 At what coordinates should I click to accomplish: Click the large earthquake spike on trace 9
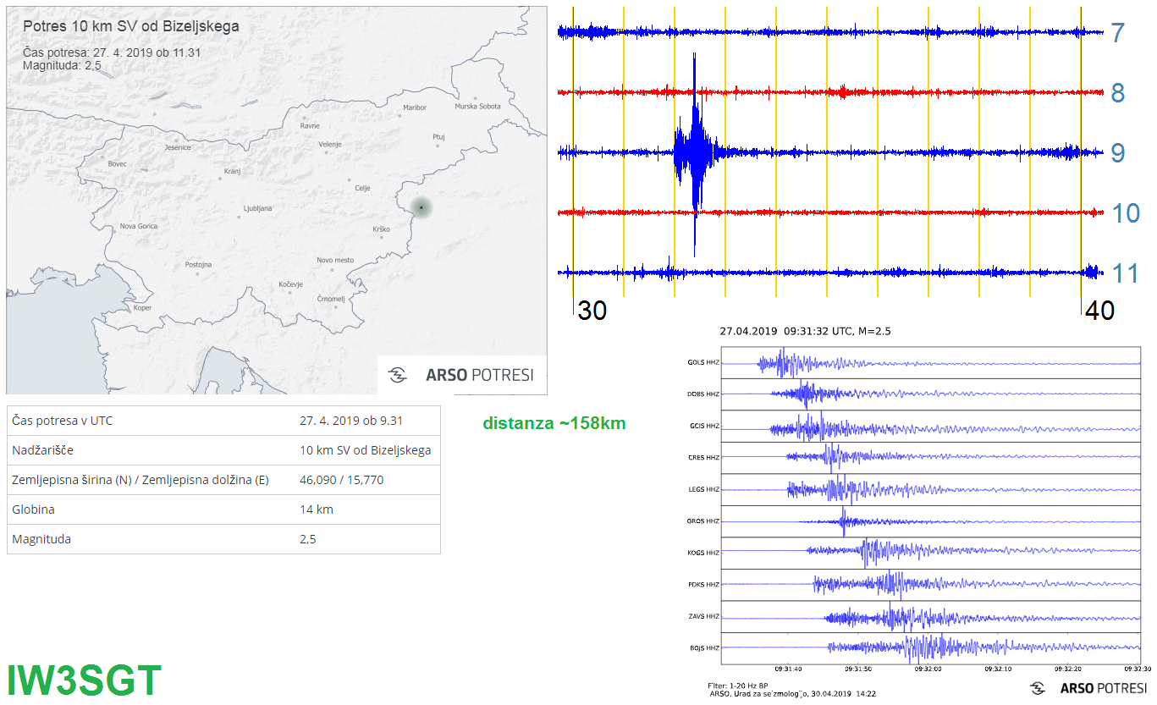tap(695, 154)
